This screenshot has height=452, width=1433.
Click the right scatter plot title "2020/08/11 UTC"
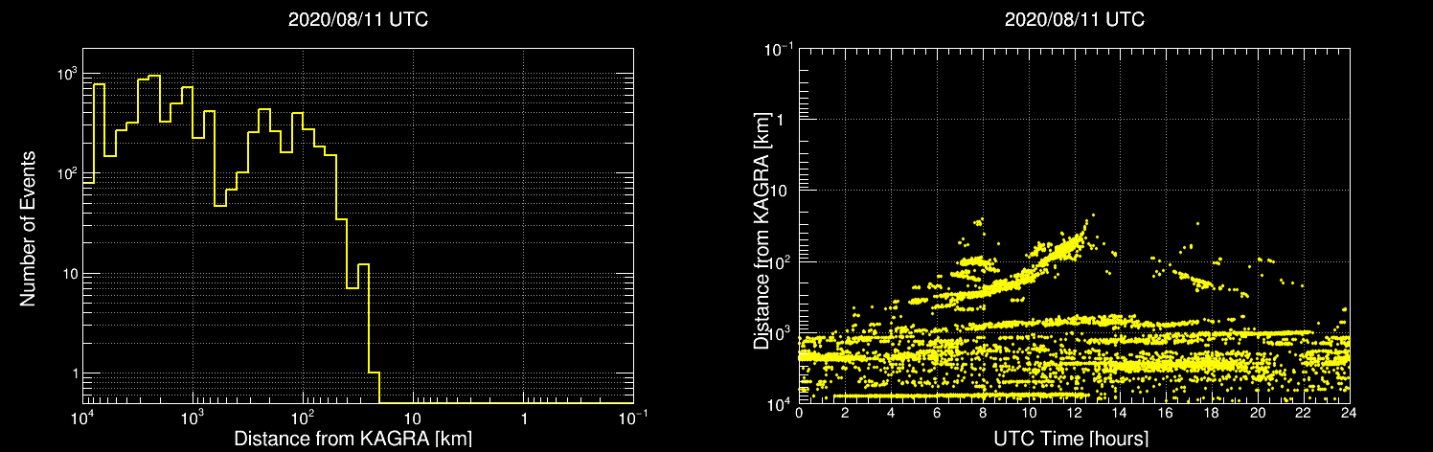(x=1074, y=19)
